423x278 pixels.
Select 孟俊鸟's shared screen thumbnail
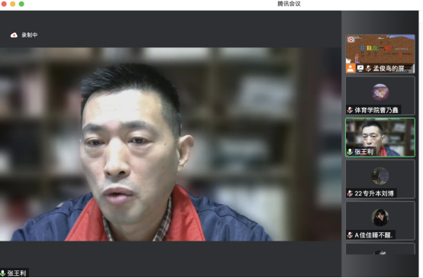(x=380, y=53)
